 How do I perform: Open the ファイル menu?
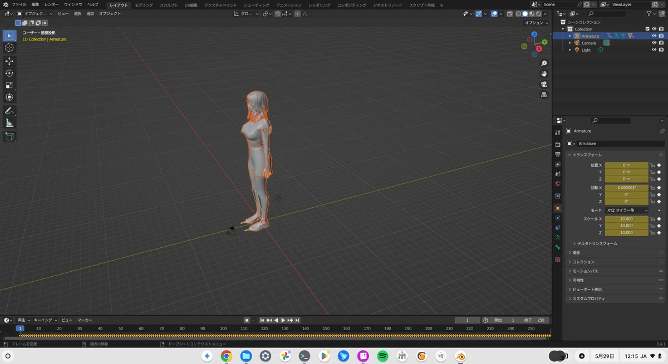19,4
